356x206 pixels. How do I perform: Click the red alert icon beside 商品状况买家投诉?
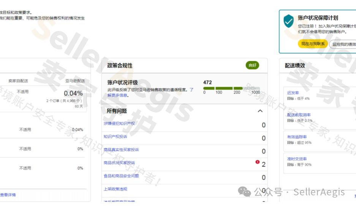257,162
